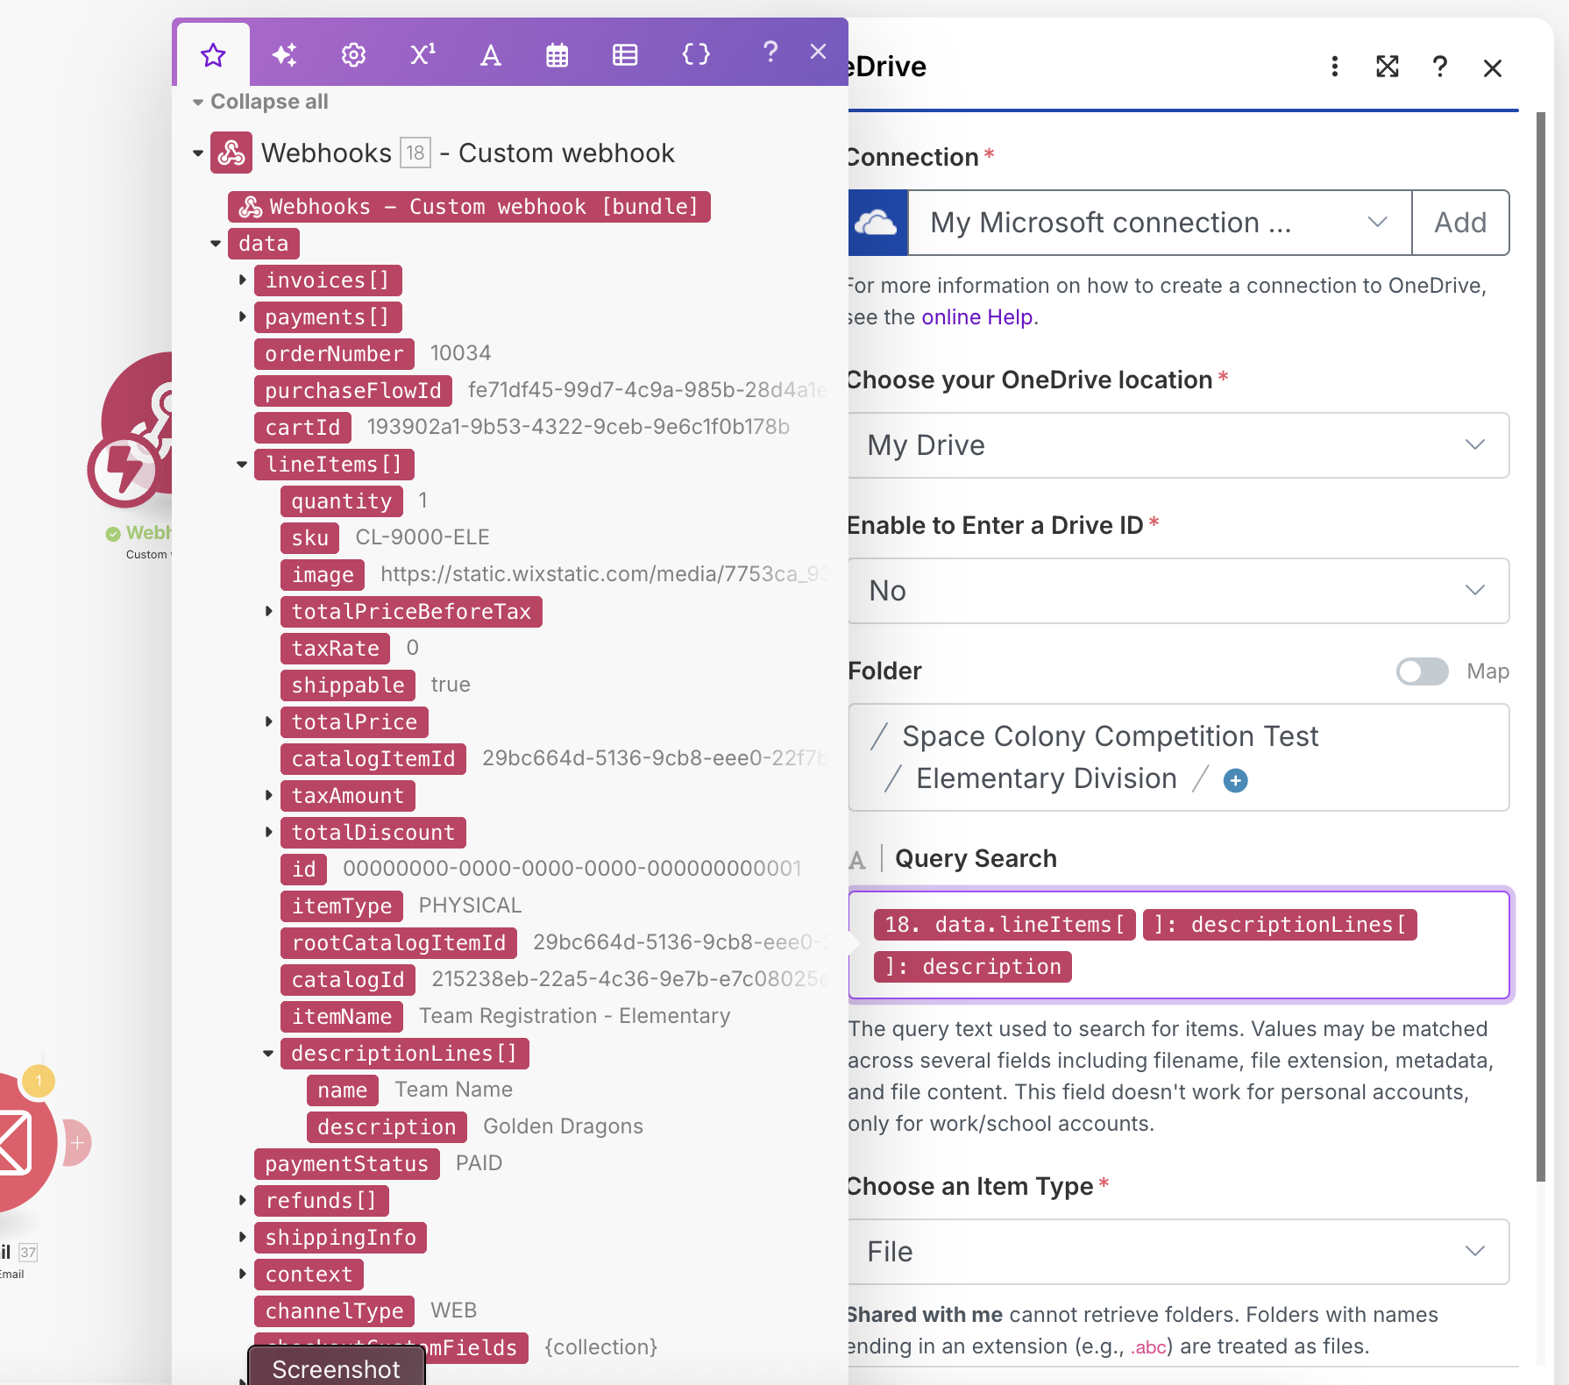Expand the payments[] array
The image size is (1569, 1385).
pyautogui.click(x=243, y=317)
